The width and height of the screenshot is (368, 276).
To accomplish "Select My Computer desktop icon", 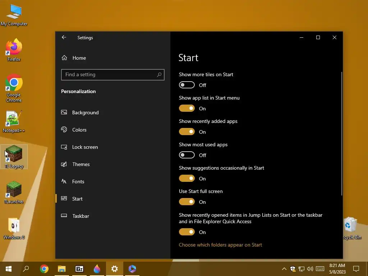I will coord(14,15).
